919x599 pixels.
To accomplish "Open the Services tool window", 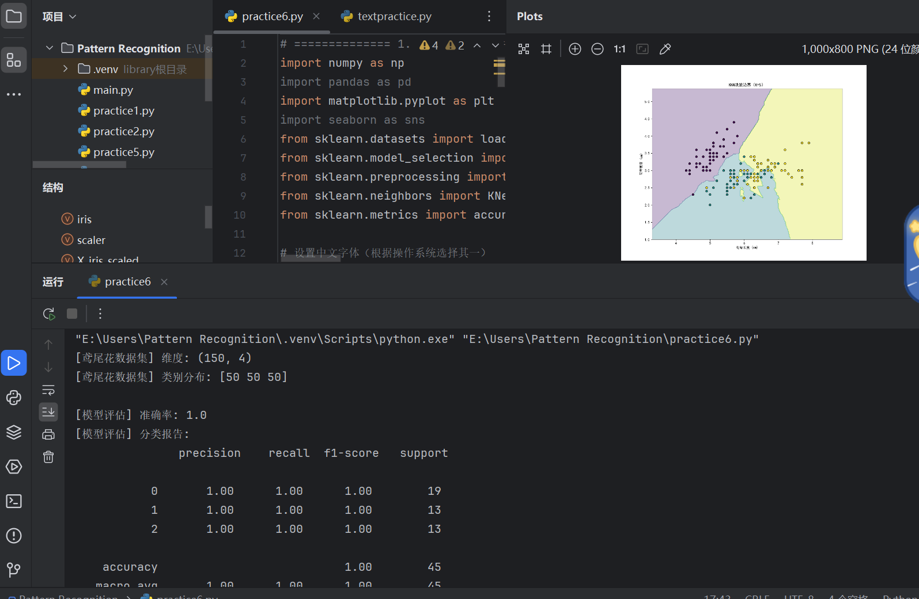I will click(x=14, y=467).
